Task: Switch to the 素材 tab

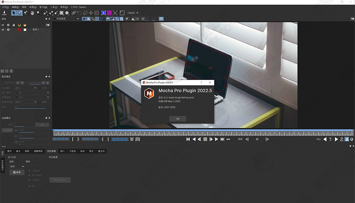Action: click(x=9, y=151)
